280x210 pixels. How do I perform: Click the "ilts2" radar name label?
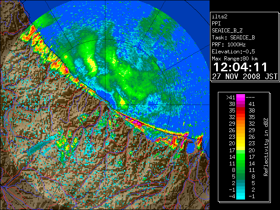(x=220, y=17)
